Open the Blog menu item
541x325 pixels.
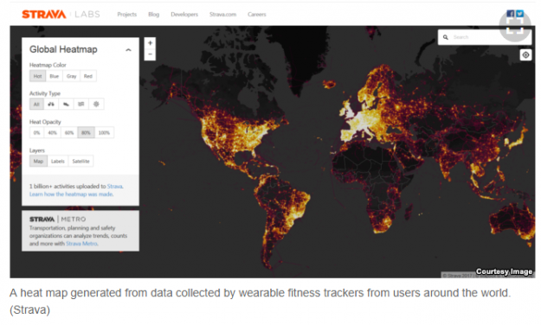(153, 15)
